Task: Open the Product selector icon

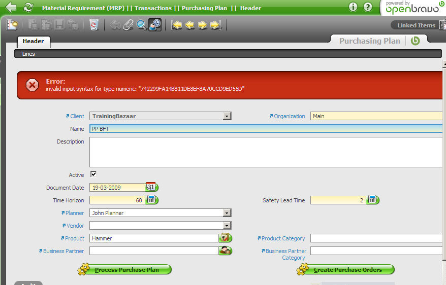Action: click(225, 238)
